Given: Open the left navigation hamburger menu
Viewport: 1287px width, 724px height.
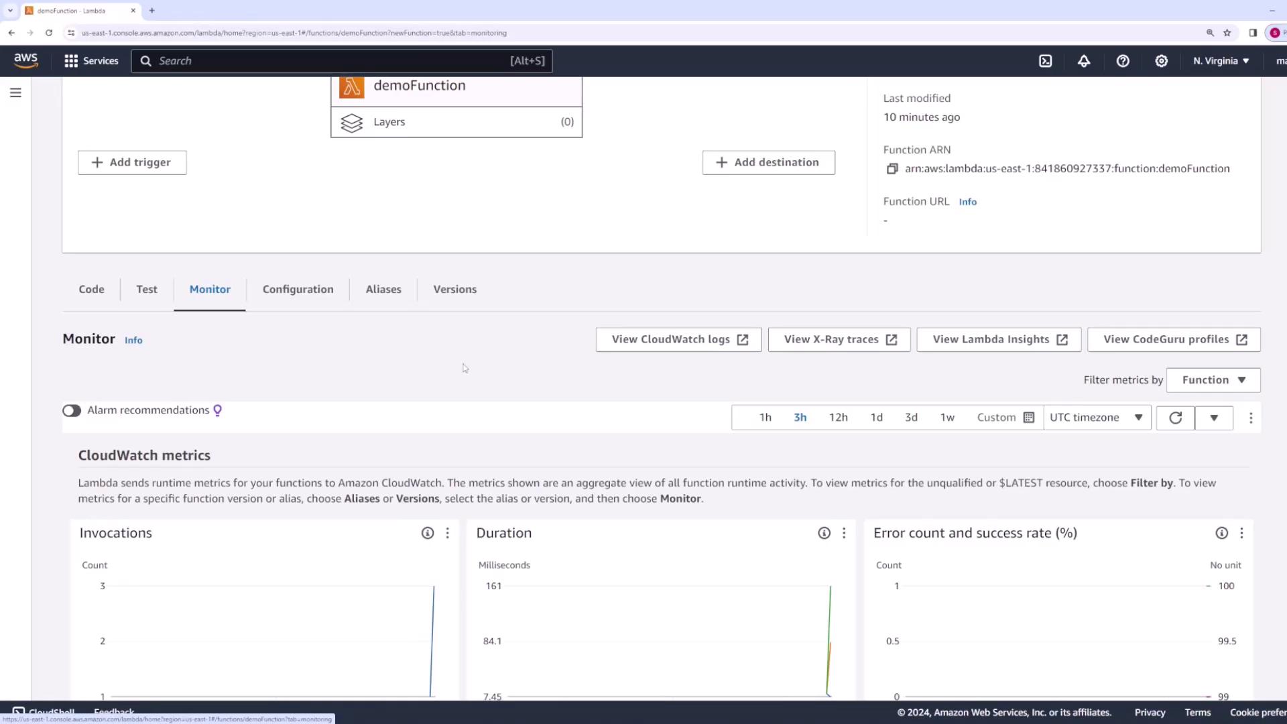Looking at the screenshot, I should pos(15,93).
